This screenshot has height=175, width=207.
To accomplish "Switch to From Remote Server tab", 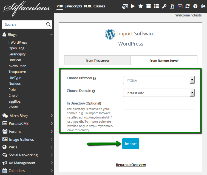I will point(164,60).
